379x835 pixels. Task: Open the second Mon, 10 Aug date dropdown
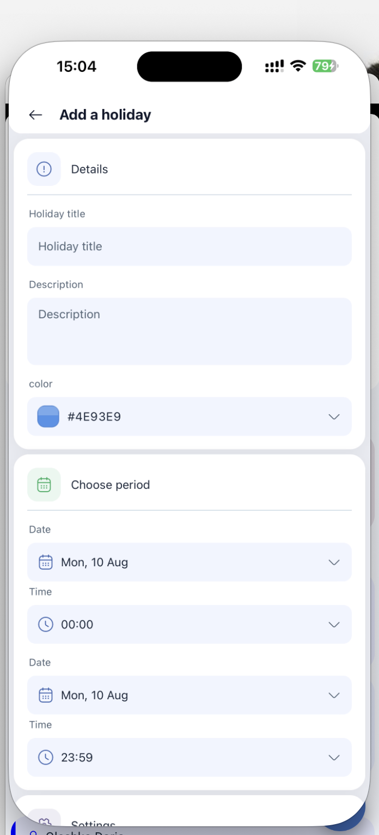click(x=189, y=695)
